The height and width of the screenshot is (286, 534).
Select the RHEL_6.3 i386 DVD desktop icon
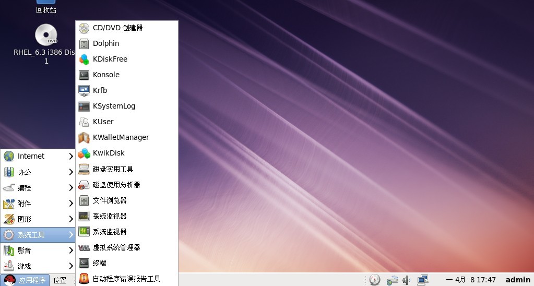click(46, 44)
